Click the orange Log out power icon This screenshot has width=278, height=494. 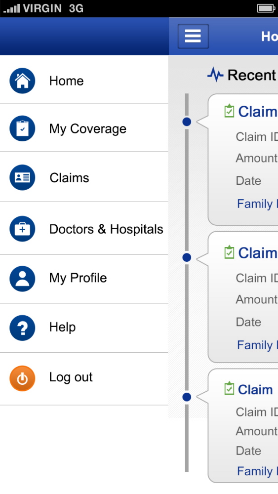[22, 378]
